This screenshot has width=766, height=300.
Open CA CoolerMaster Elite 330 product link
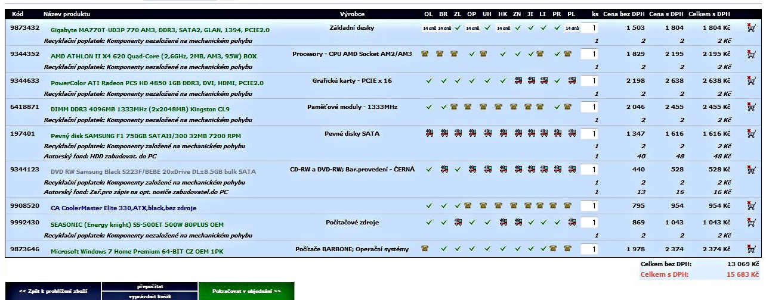coord(123,208)
